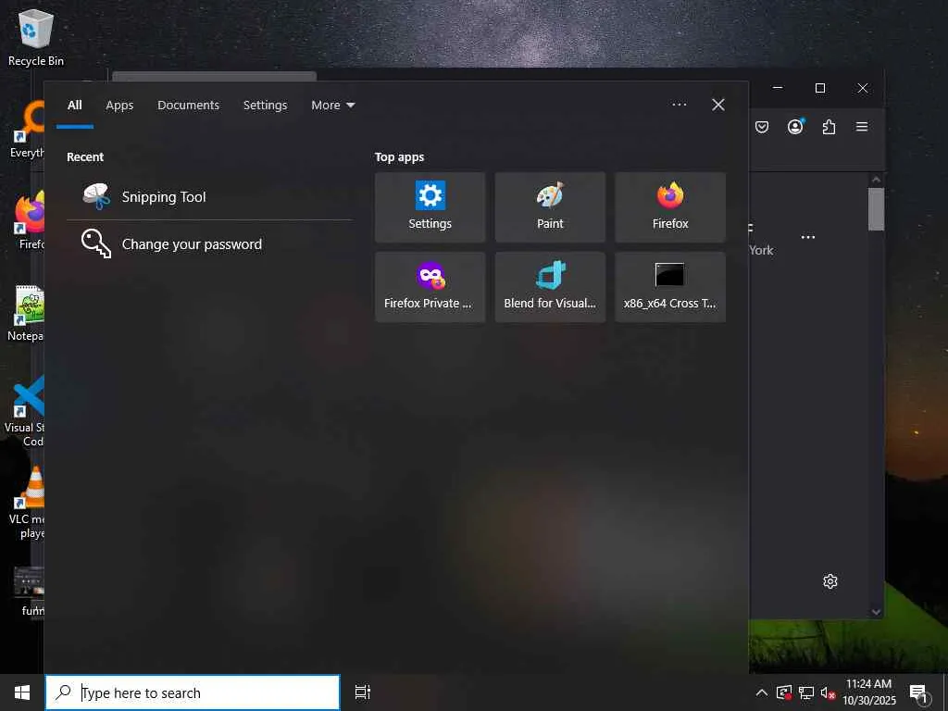
Task: Minimize the Firefox window
Action: pos(778,88)
